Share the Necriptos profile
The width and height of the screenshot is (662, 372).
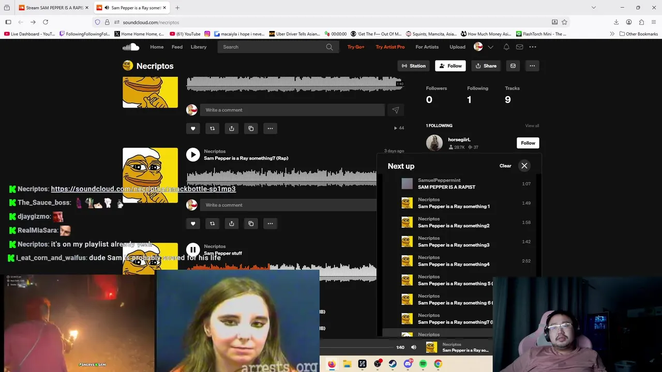pyautogui.click(x=486, y=66)
